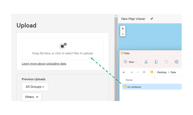Image resolution: width=193 pixels, height=115 pixels.
Task: Click the folder icon in the address bar
Action: (x=151, y=72)
